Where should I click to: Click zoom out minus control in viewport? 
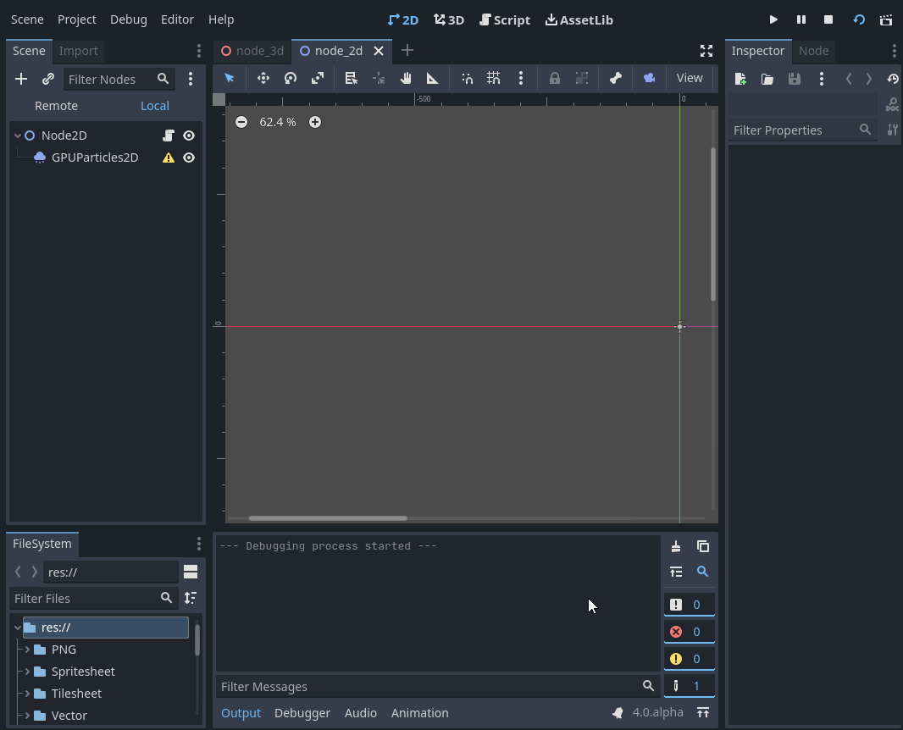click(x=241, y=121)
